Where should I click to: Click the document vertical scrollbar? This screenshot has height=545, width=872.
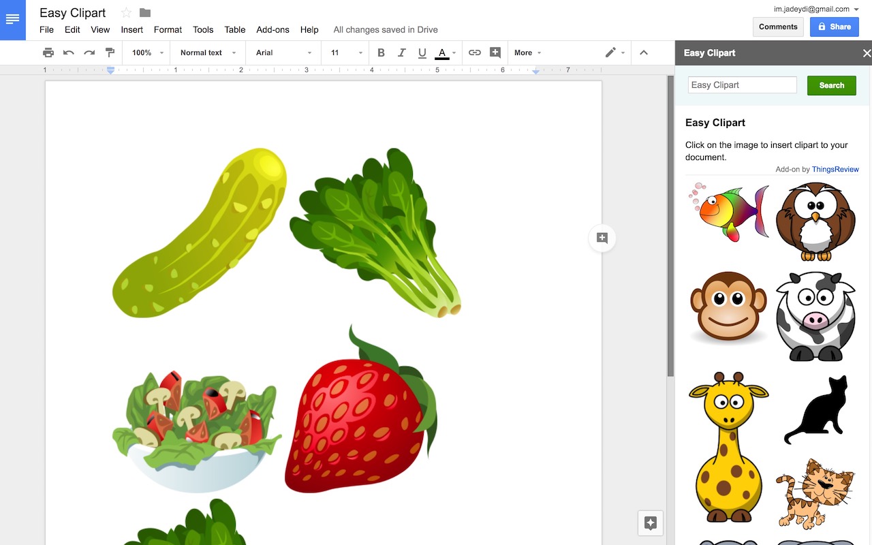[x=670, y=225]
